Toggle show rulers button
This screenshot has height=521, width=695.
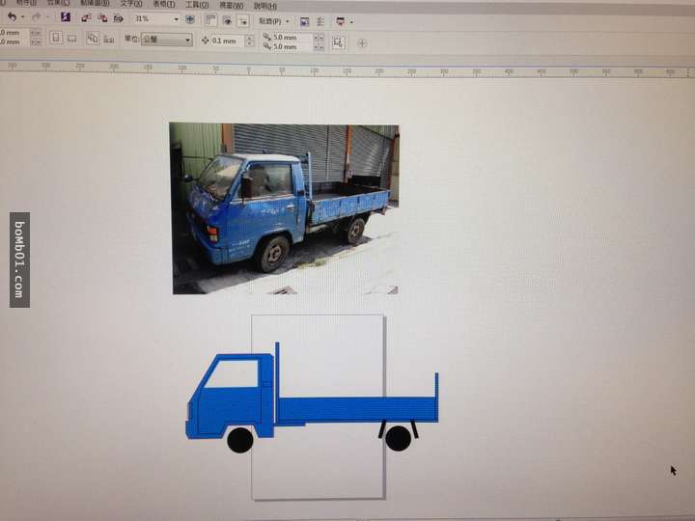tap(209, 19)
